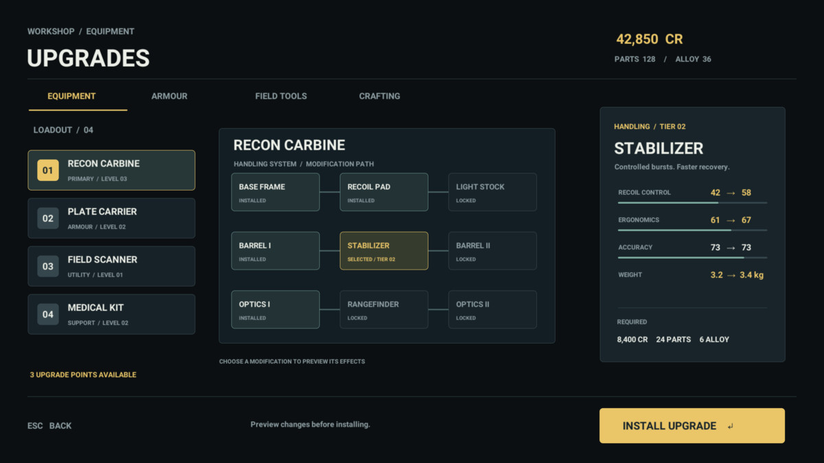Click Handling System / Modification Path subtitle
Screen dimensions: 824x463
(304, 165)
